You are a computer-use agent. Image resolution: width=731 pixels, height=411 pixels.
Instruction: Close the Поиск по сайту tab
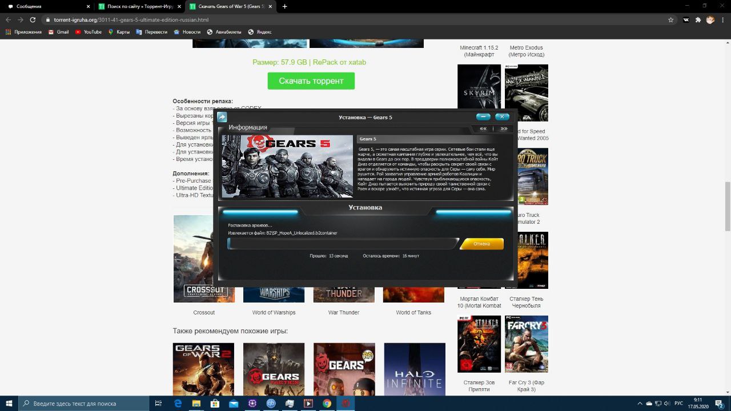click(x=179, y=6)
